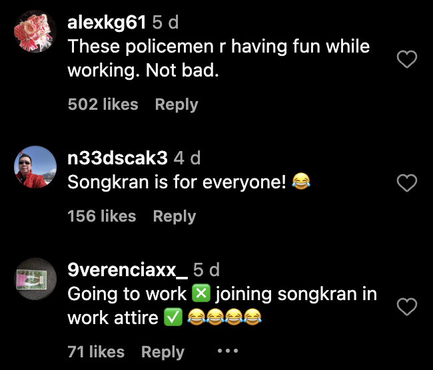
Task: Reply to n33dscak3's comment
Action: pos(174,216)
